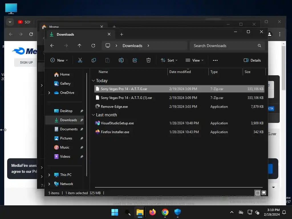Open the New dropdown menu
The height and width of the screenshot is (219, 292).
(59, 60)
